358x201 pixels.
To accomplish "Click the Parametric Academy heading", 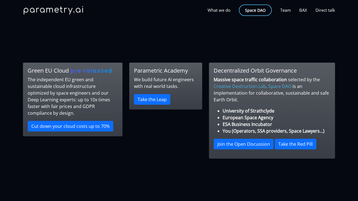I will point(161,70).
